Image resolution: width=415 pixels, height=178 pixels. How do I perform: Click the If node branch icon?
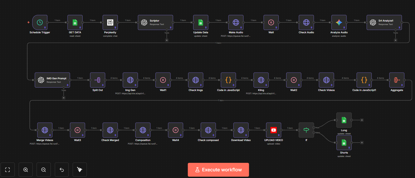pyautogui.click(x=306, y=130)
